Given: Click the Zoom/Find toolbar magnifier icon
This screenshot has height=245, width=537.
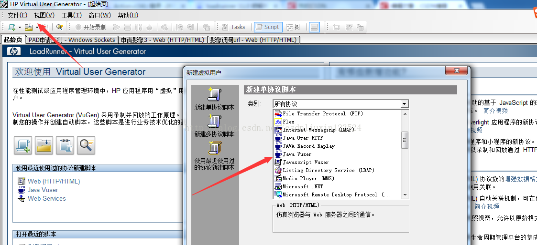Looking at the screenshot, I should pos(60,27).
